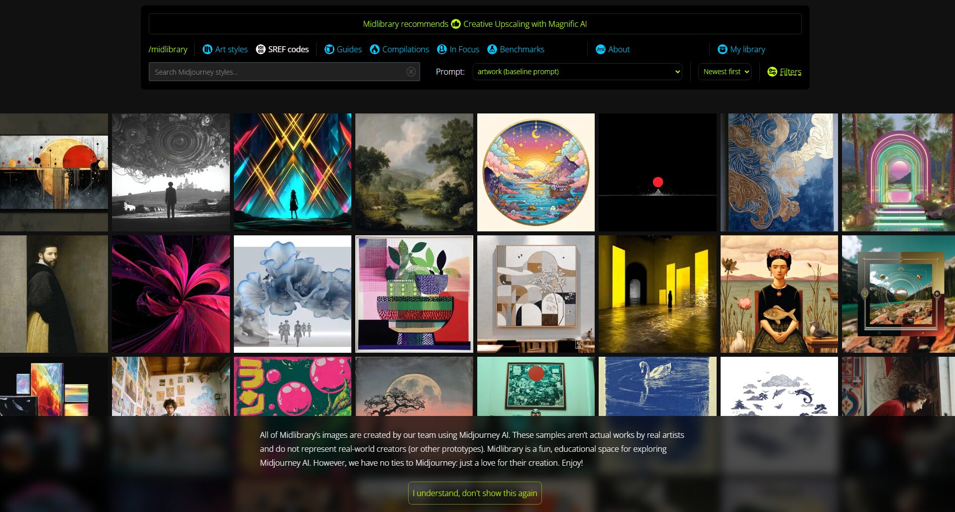
Task: Click the My library icon
Action: pos(723,49)
